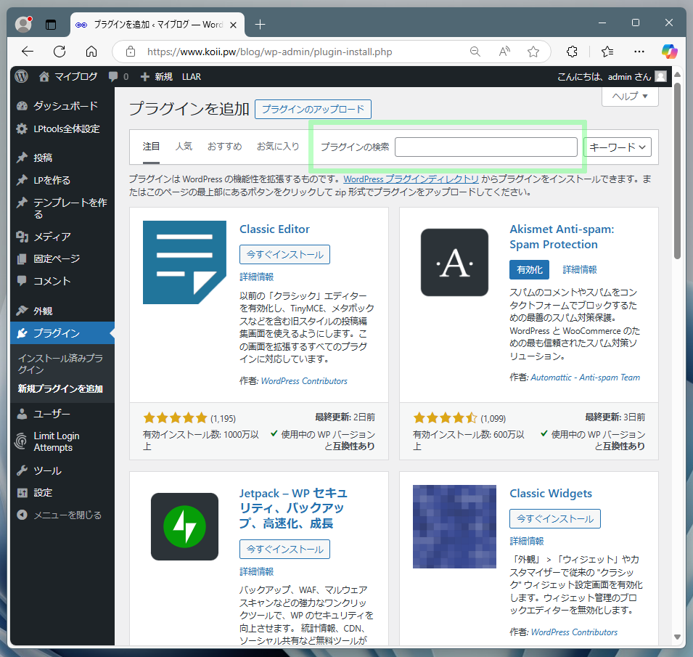693x657 pixels.
Task: Go to インストール済みプラグイン submenu
Action: click(x=60, y=364)
